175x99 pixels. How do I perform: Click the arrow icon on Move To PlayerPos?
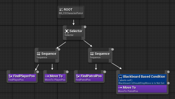[x=47, y=76]
